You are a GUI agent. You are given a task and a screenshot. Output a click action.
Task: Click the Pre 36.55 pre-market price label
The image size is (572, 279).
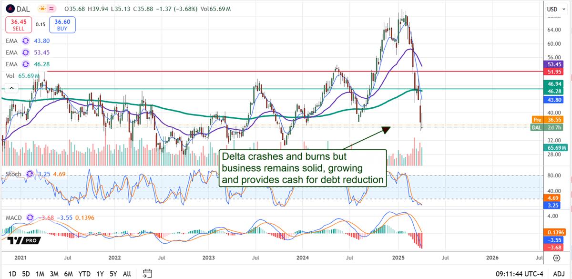(548, 119)
